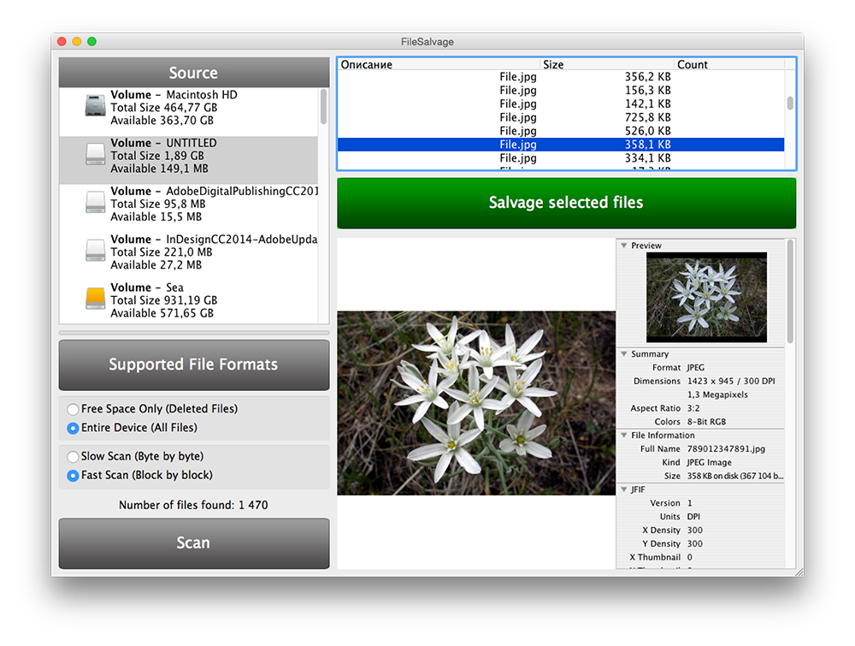This screenshot has height=646, width=855.
Task: Select the UNTITLED volume drive icon
Action: [95, 155]
